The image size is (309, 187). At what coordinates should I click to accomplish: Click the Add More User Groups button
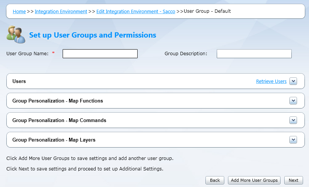(x=254, y=180)
